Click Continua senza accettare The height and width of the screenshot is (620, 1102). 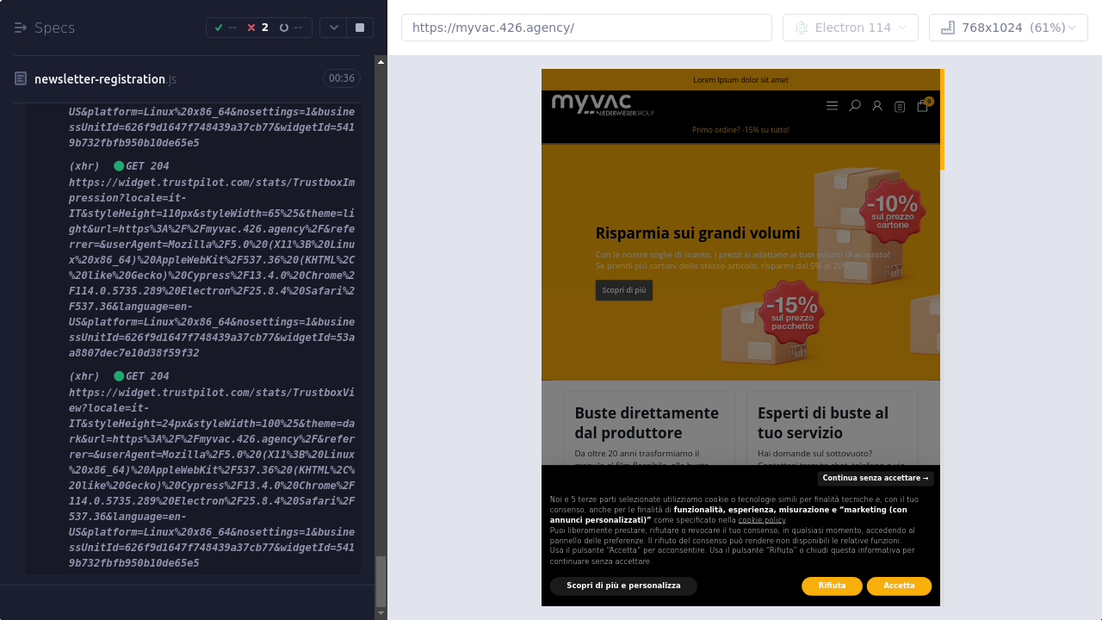875,479
